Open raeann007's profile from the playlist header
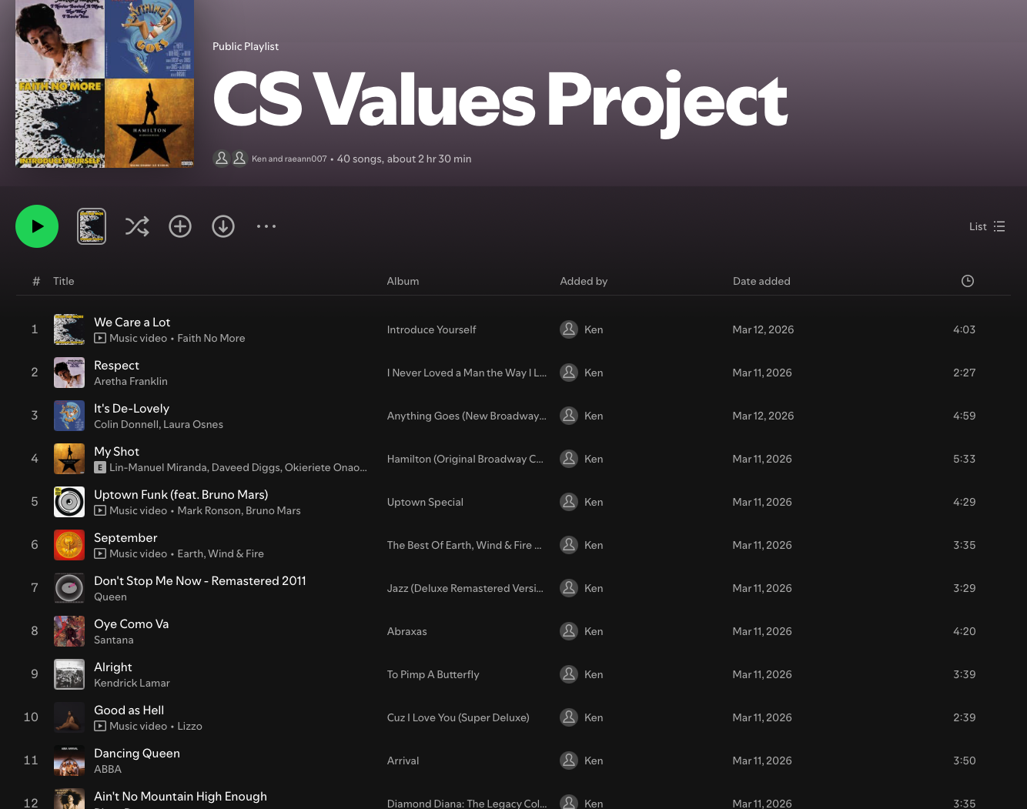This screenshot has height=809, width=1027. (x=306, y=159)
